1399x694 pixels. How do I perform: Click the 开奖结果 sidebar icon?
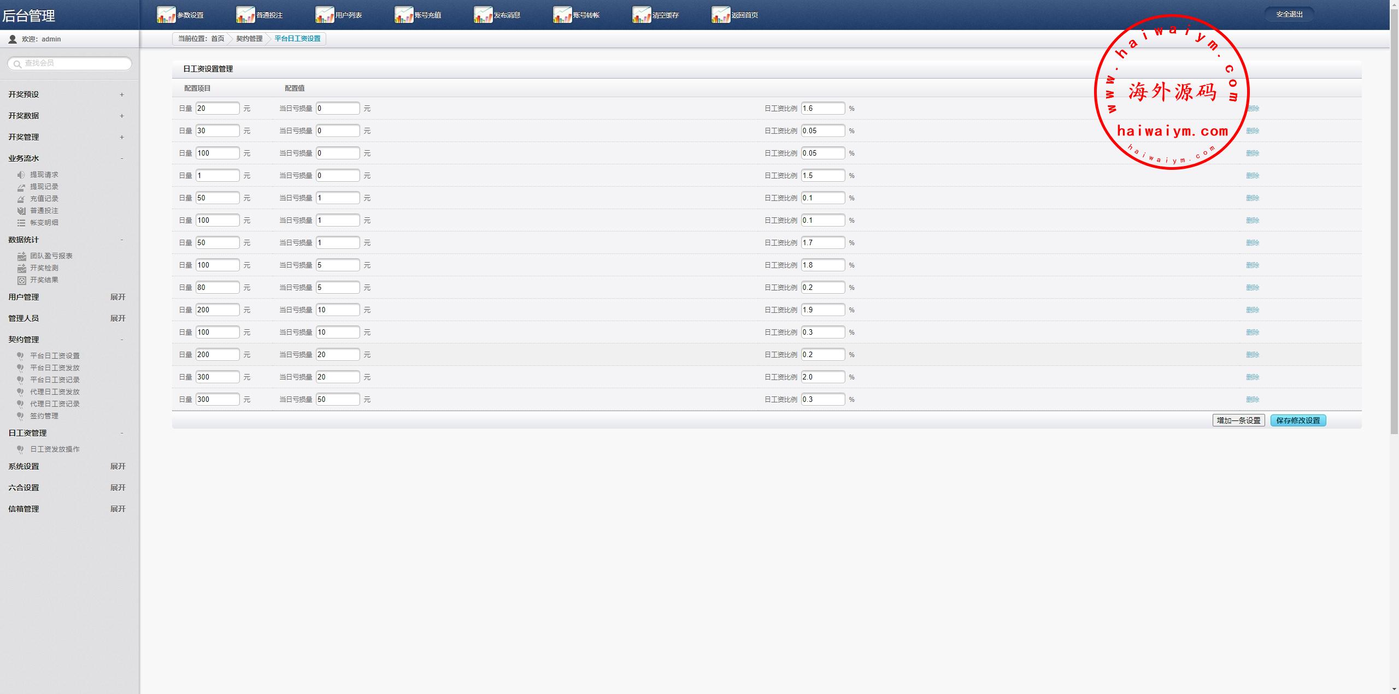(21, 280)
